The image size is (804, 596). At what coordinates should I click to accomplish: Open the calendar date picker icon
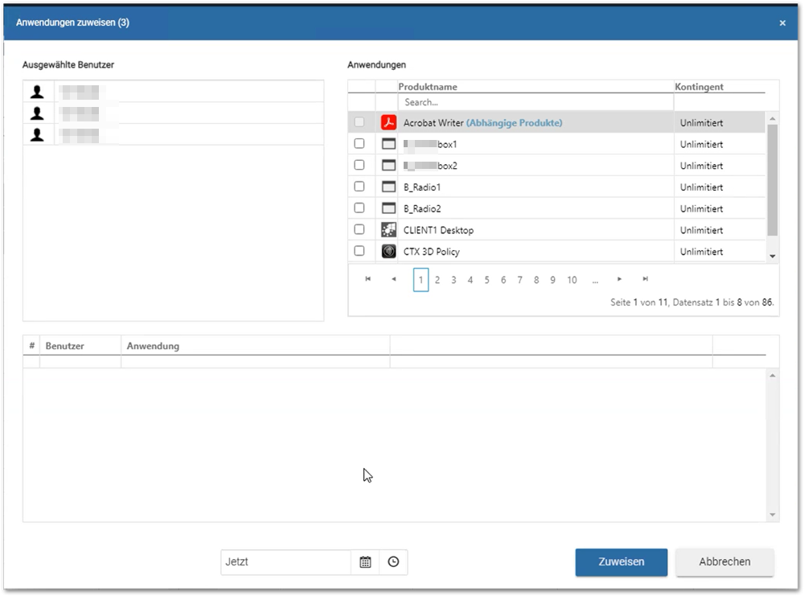coord(365,562)
